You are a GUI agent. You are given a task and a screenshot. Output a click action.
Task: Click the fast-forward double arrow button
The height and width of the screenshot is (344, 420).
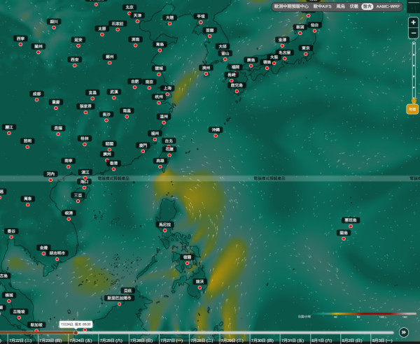click(403, 332)
